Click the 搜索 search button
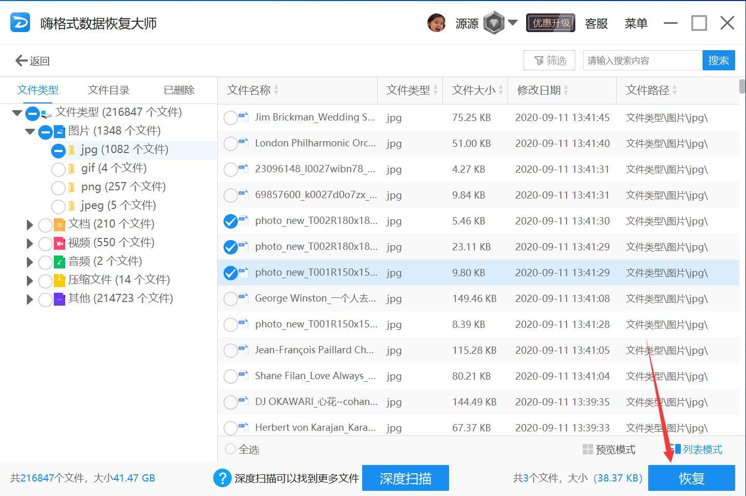The height and width of the screenshot is (496, 746). [x=719, y=61]
